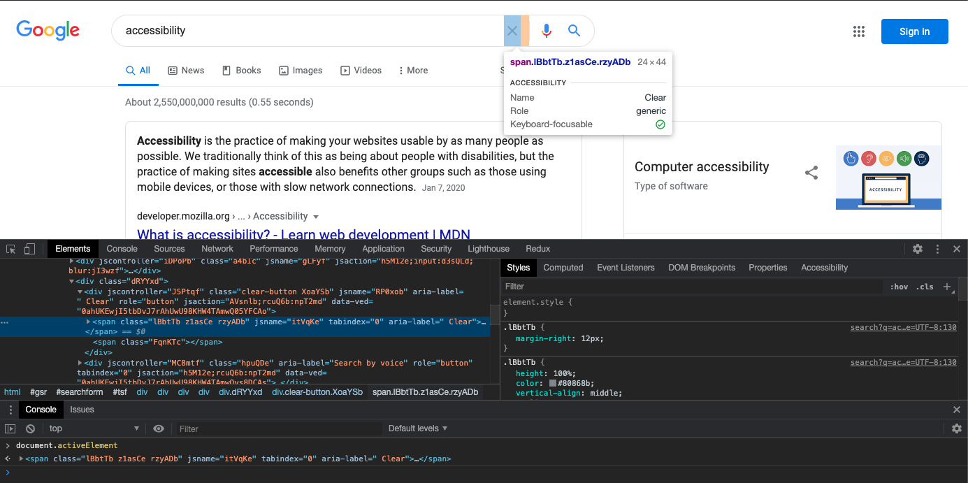
Task: Show console sidebar
Action: pos(10,428)
